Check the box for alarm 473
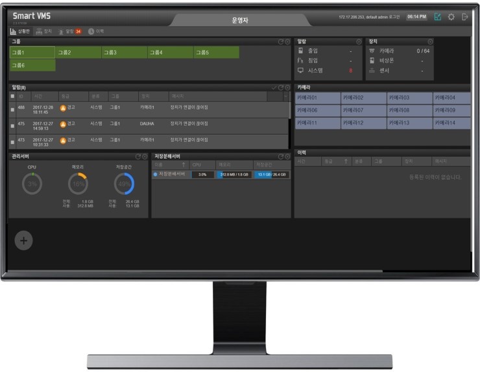This screenshot has width=480, height=372. pyautogui.click(x=12, y=142)
